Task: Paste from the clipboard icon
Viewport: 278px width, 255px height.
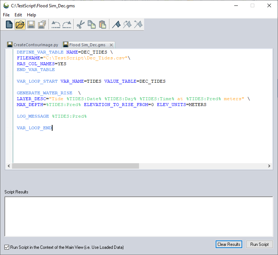Action: (103, 25)
